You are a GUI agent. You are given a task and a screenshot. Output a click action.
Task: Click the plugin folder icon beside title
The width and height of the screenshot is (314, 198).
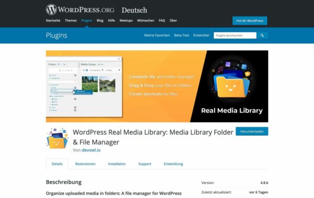click(58, 138)
